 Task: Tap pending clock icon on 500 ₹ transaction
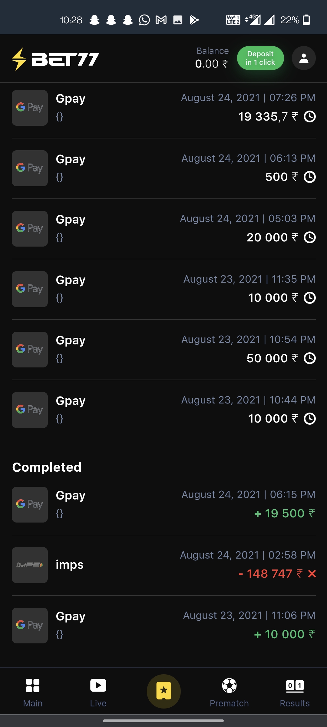[310, 177]
